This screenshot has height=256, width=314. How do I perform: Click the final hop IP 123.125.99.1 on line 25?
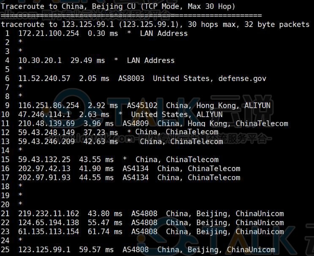pos(44,250)
